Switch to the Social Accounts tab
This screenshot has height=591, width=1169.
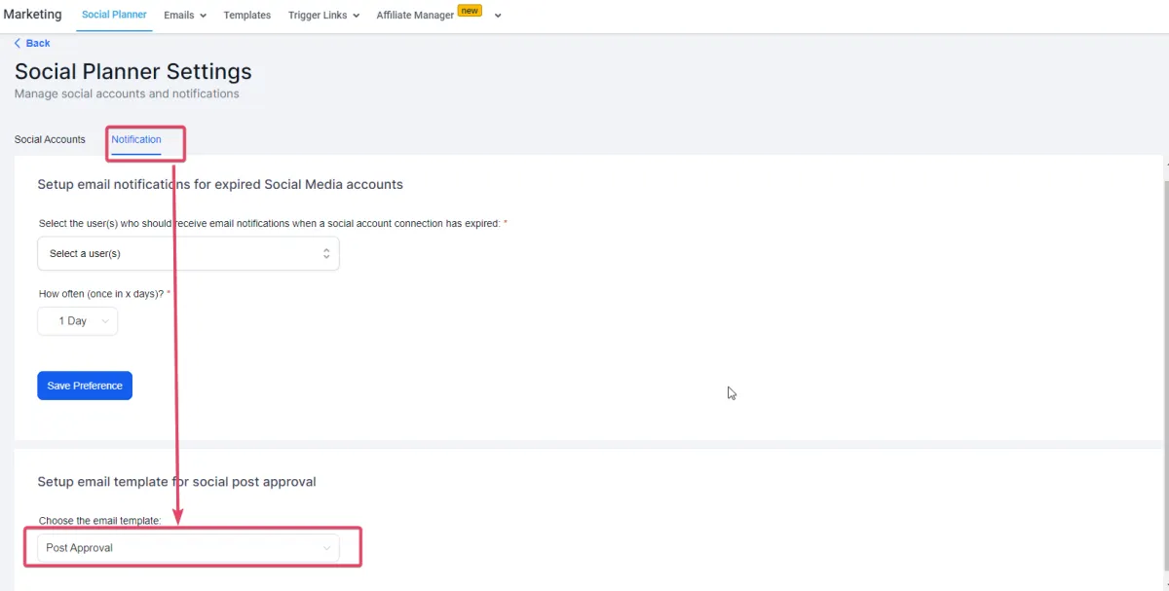[x=50, y=139]
